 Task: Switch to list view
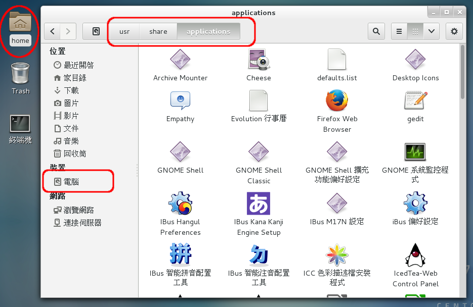coord(399,31)
